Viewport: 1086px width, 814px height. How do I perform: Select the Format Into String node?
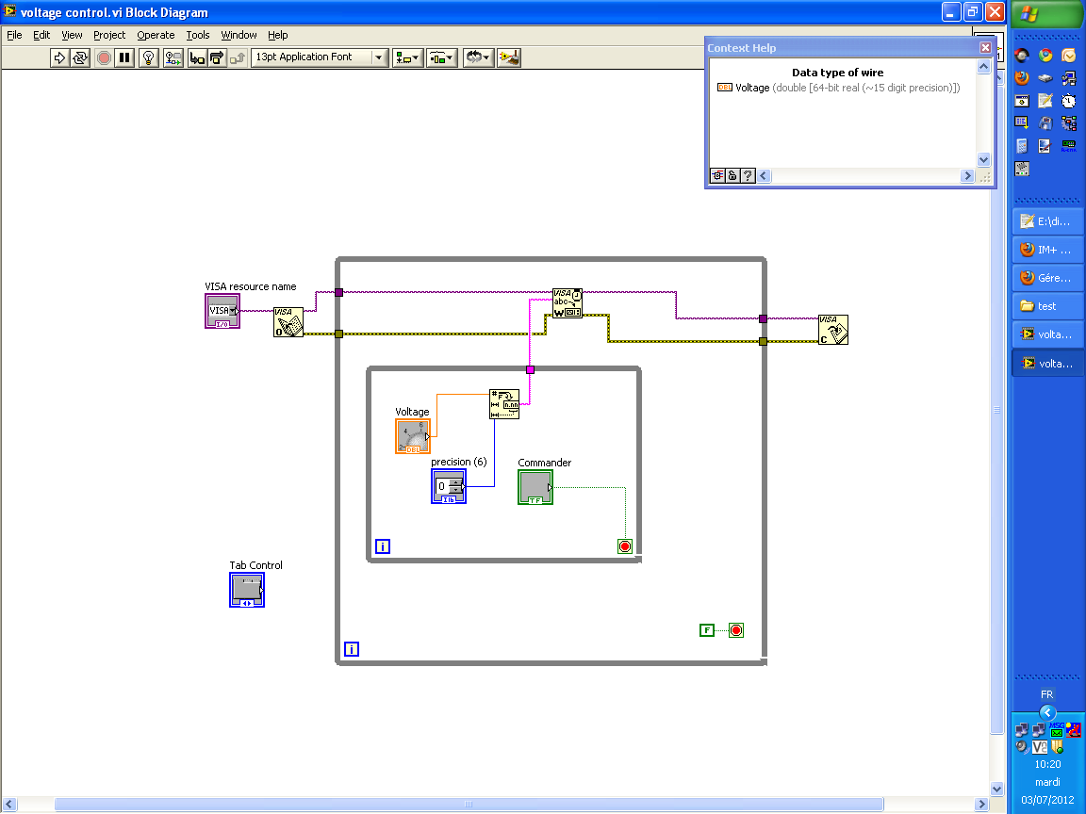click(504, 404)
